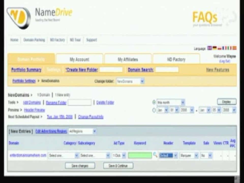
Task: Click the next payout date link
Action: point(60,117)
